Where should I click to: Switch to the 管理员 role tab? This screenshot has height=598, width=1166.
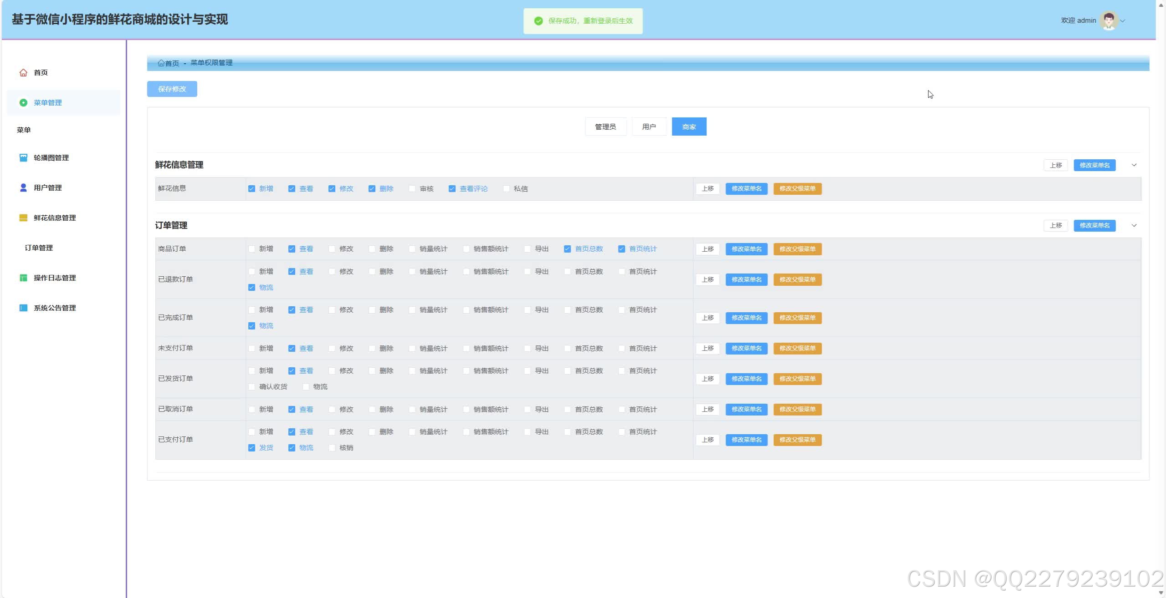tap(605, 127)
